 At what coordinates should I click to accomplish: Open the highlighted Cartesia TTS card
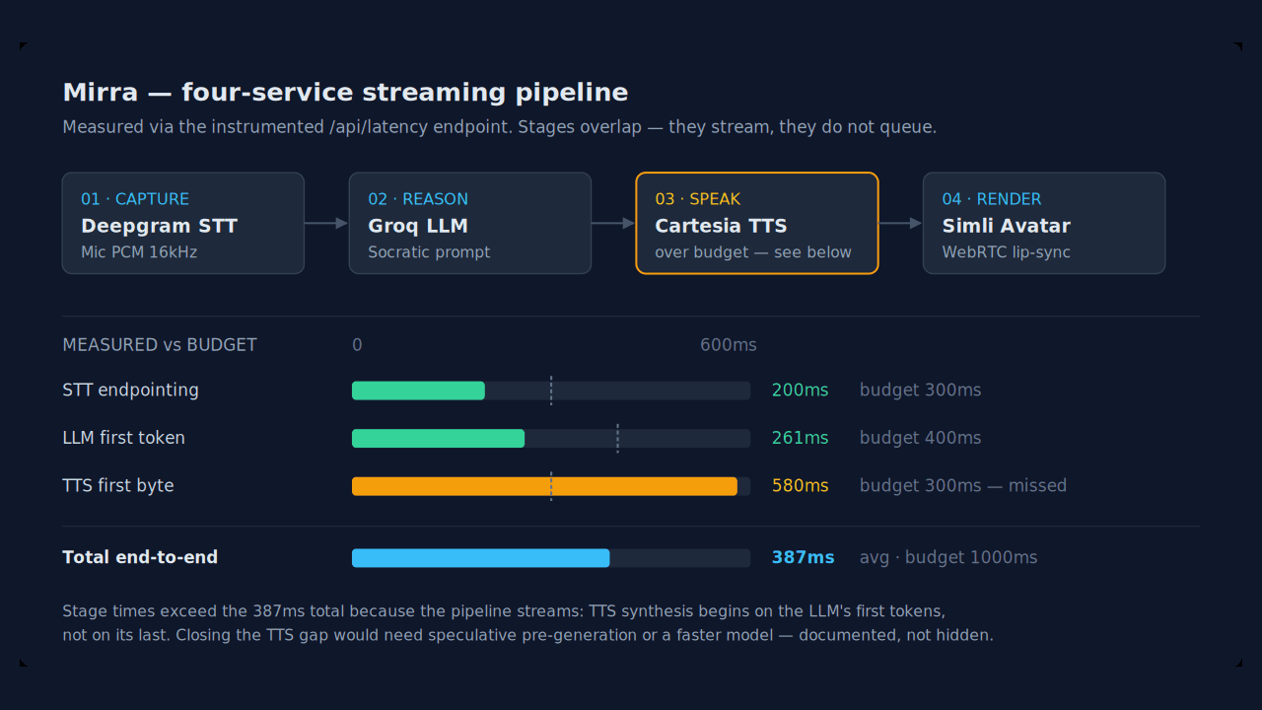click(x=757, y=223)
